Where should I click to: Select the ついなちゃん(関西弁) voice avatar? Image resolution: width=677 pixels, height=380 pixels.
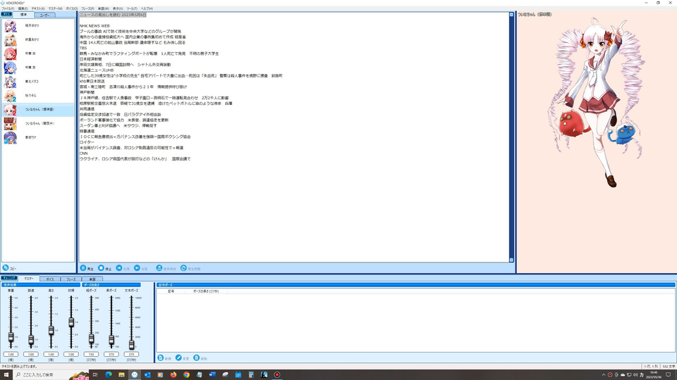click(x=10, y=124)
